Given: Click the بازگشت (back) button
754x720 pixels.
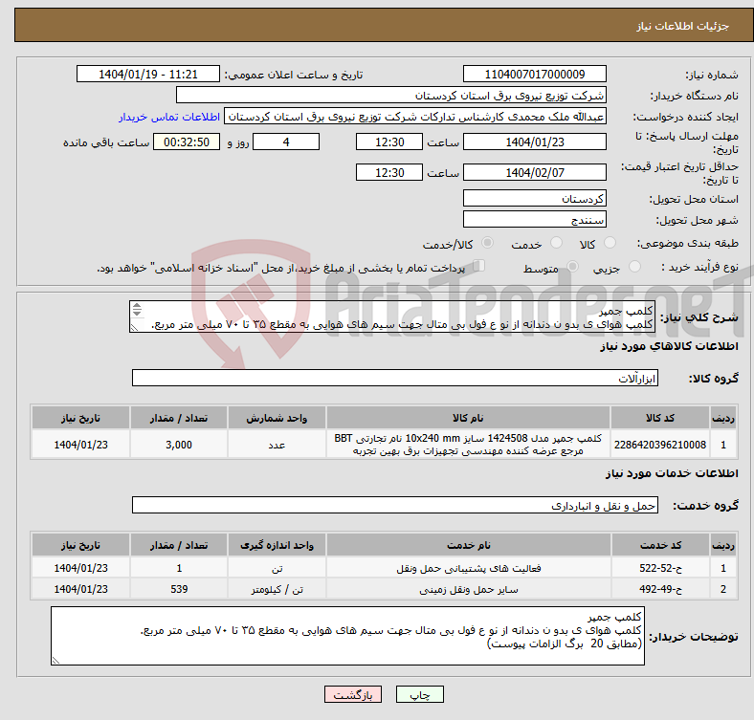Looking at the screenshot, I should point(353,694).
